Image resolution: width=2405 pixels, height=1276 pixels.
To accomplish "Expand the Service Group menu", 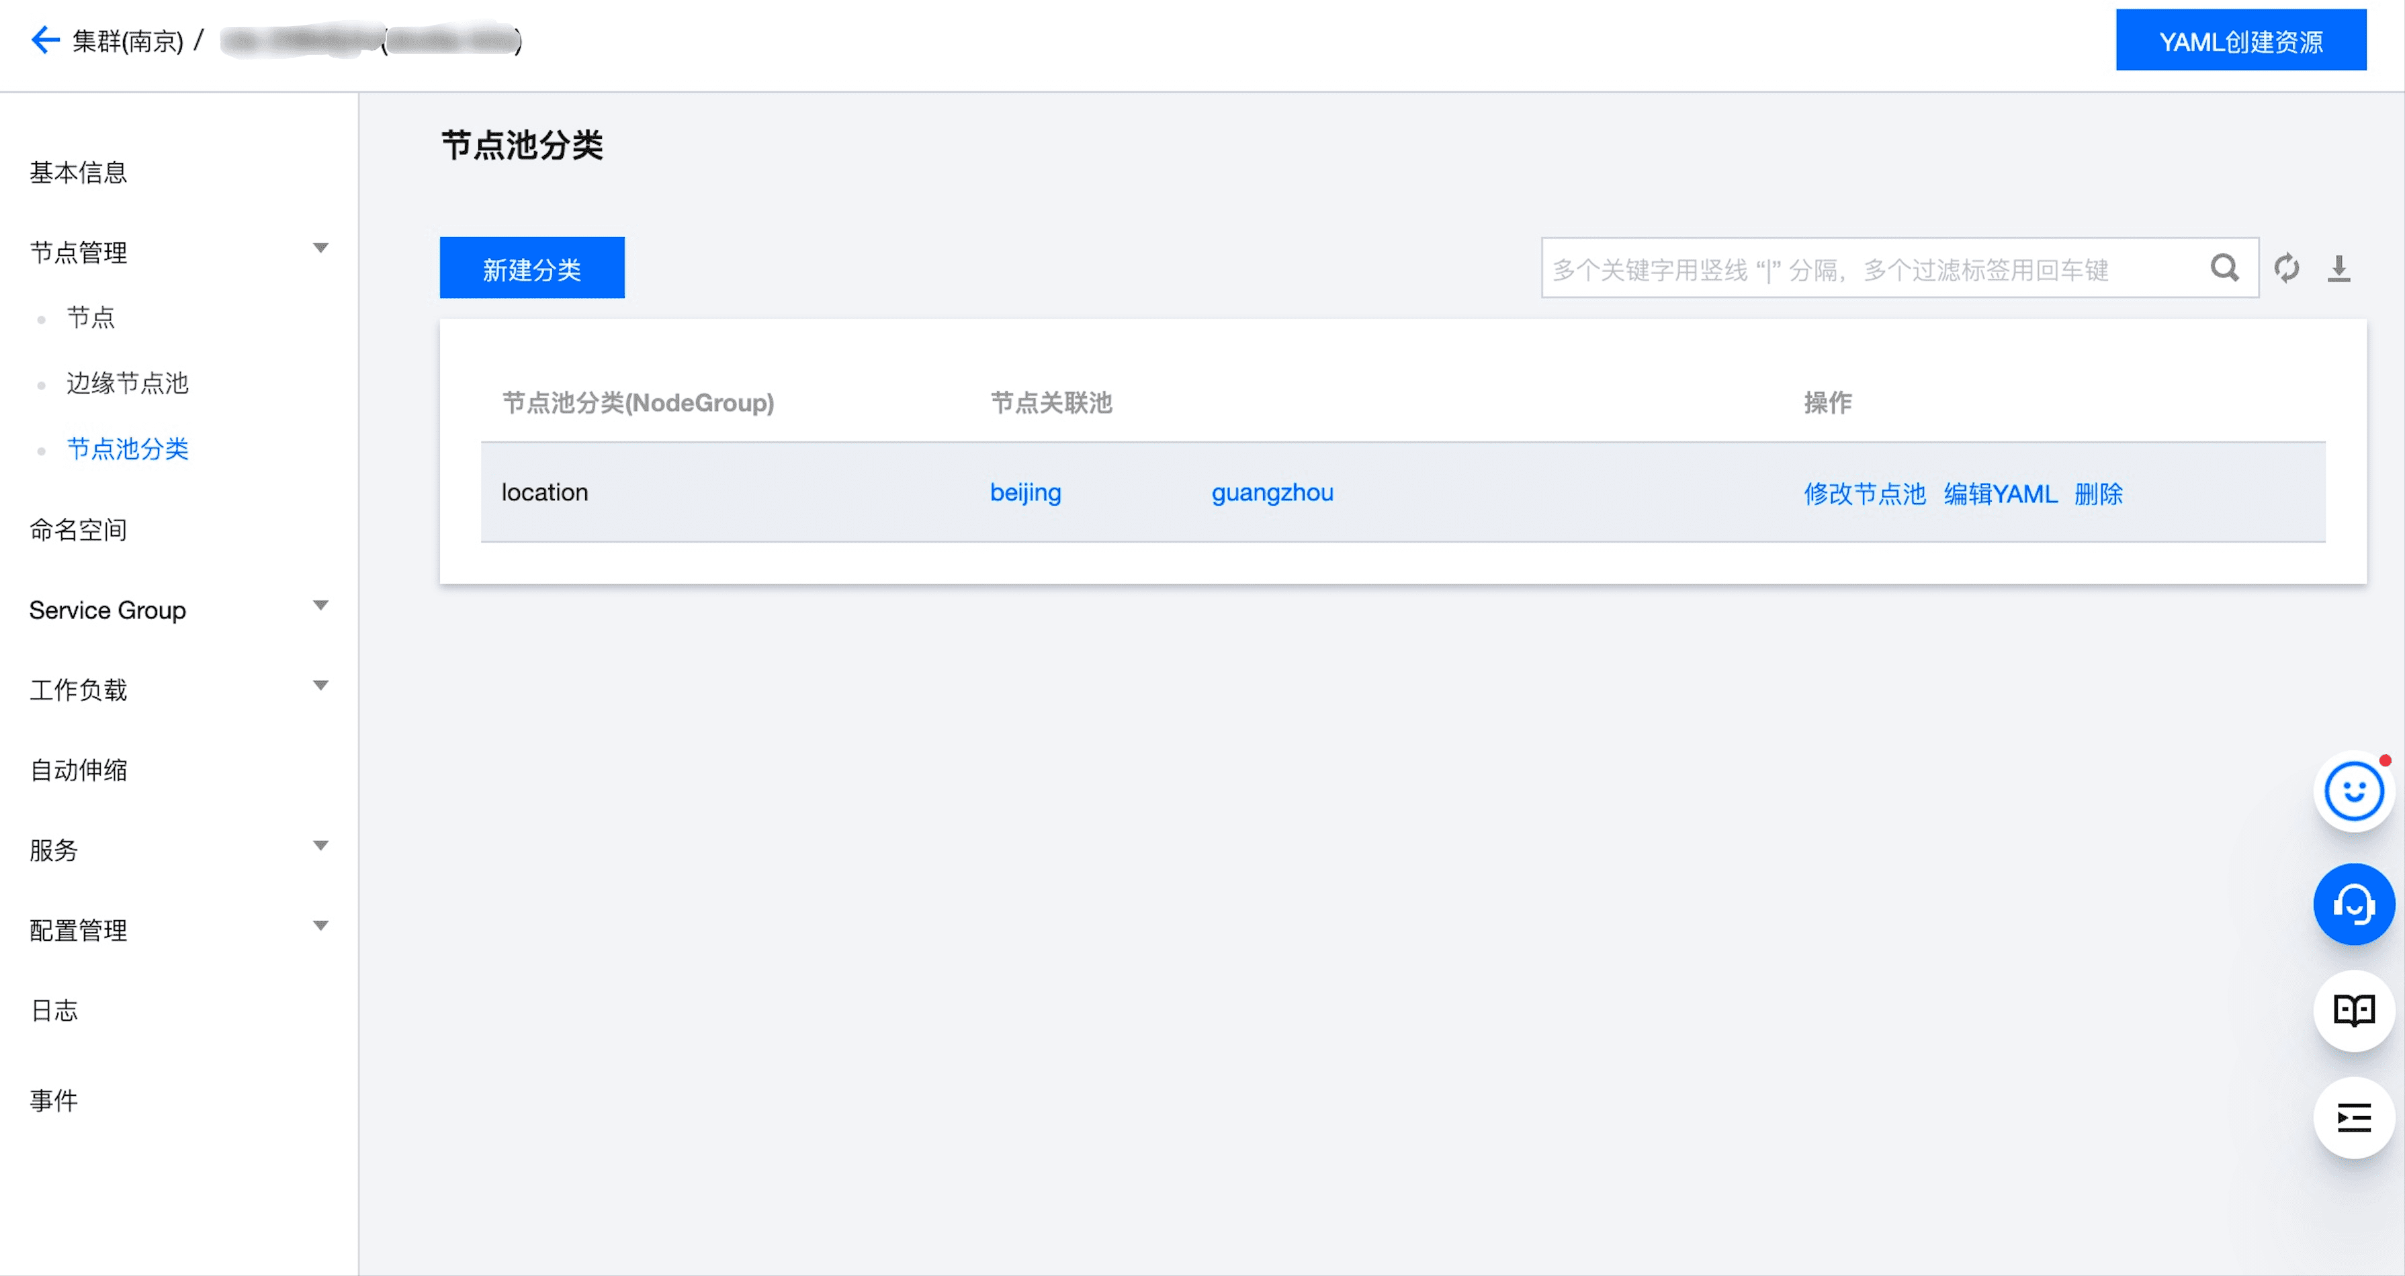I will coord(320,606).
